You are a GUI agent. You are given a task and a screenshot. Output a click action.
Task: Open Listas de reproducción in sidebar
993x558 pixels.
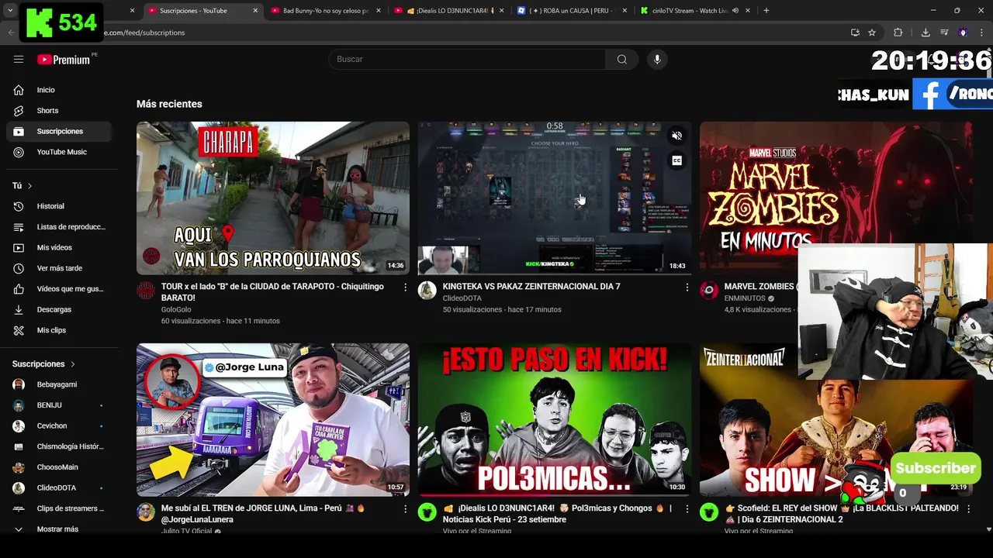[x=59, y=227]
